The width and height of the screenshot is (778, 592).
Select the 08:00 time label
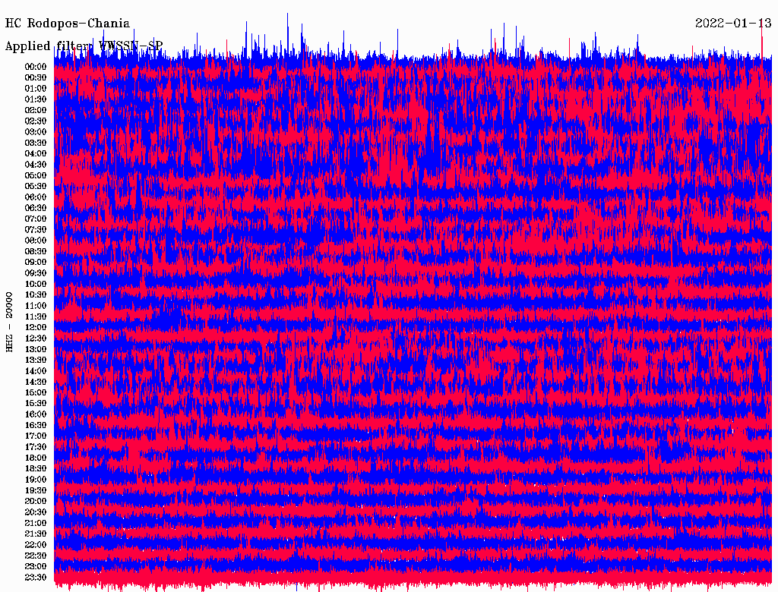tap(36, 241)
